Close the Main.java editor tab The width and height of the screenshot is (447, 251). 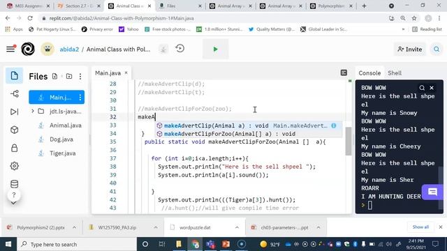click(x=126, y=73)
